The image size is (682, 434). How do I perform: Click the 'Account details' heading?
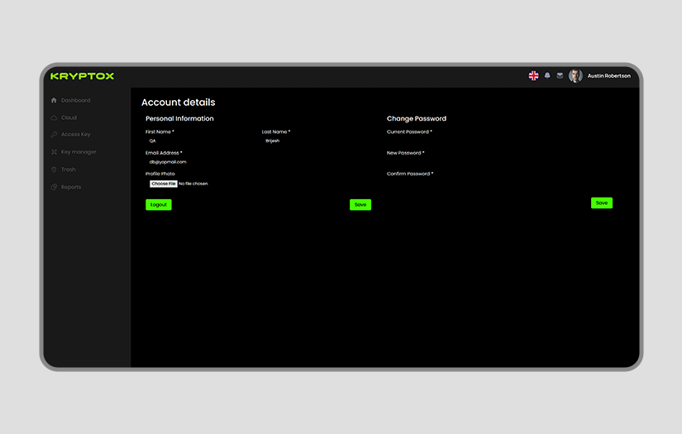179,103
